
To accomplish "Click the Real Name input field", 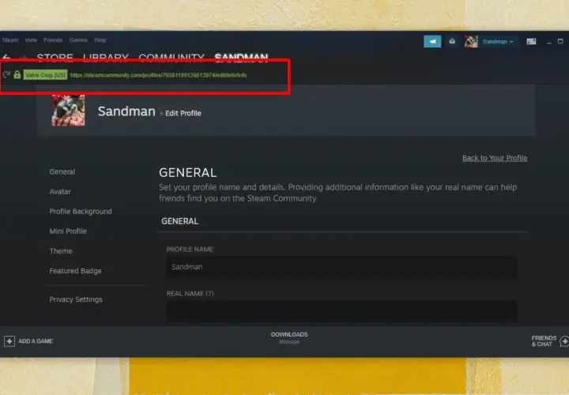I will (341, 310).
